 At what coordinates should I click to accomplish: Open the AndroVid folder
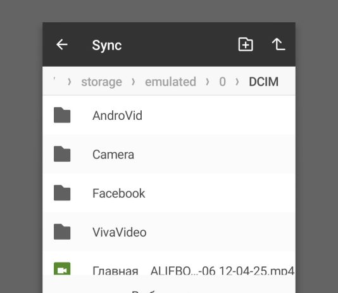(169, 115)
